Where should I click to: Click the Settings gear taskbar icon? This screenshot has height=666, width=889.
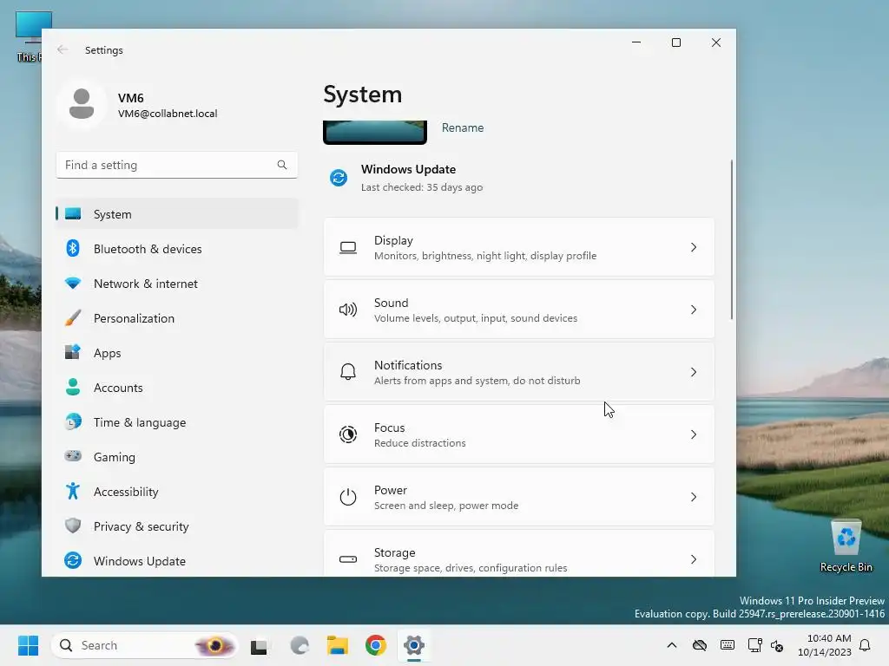[414, 645]
